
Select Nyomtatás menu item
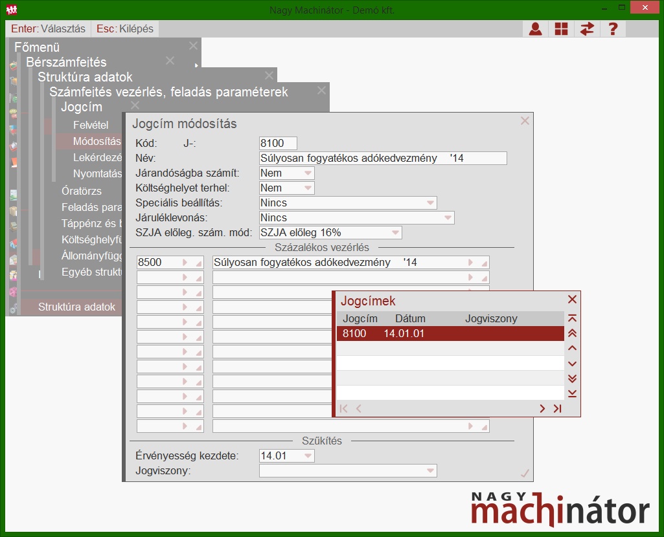click(97, 174)
